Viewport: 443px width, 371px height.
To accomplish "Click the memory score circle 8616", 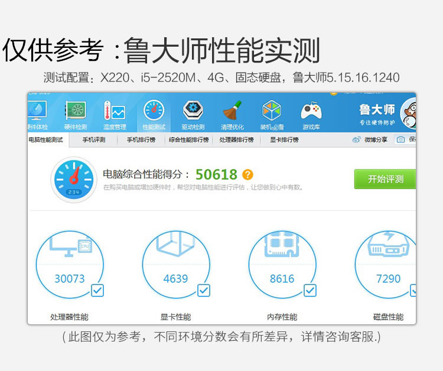I will click(282, 265).
